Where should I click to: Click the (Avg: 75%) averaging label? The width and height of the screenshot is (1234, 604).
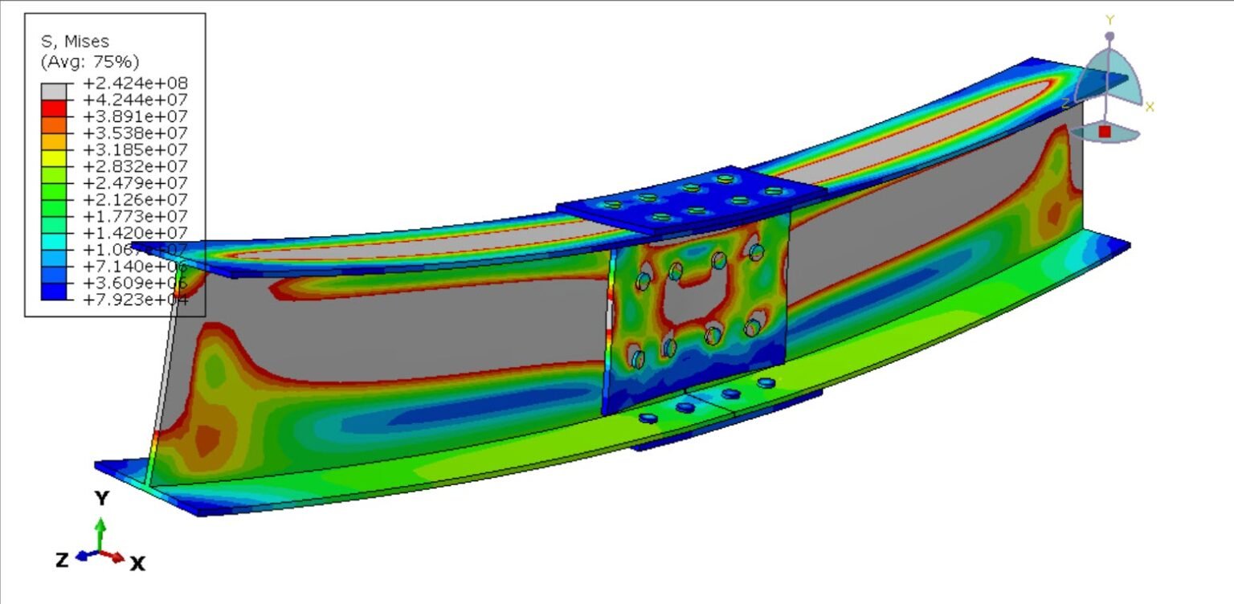tap(91, 62)
